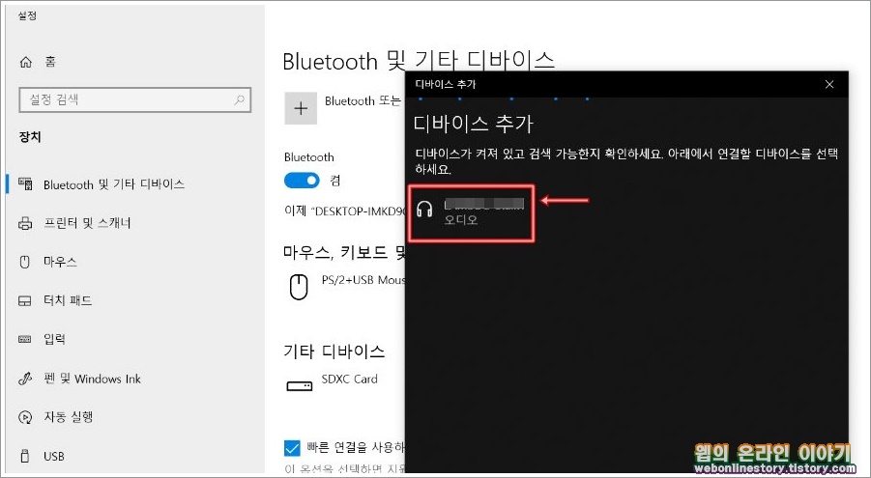This screenshot has height=478, width=871.
Task: Close the Add device dialog
Action: click(x=829, y=84)
